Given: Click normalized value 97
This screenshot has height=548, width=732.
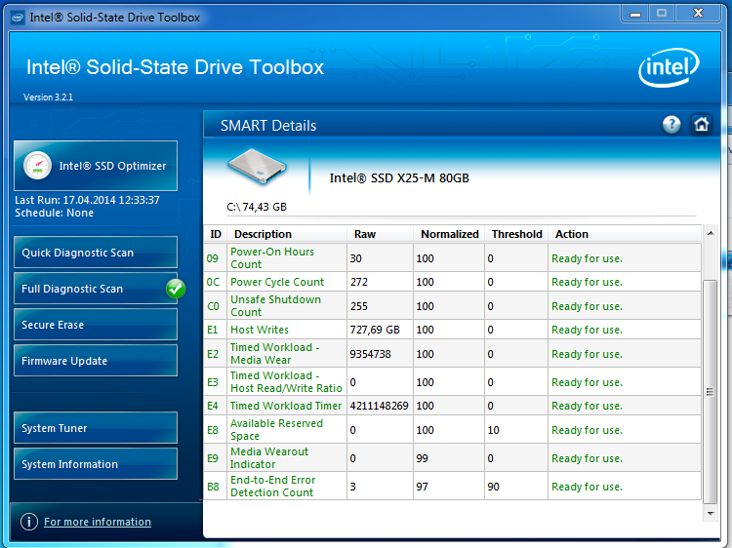Looking at the screenshot, I should [422, 487].
